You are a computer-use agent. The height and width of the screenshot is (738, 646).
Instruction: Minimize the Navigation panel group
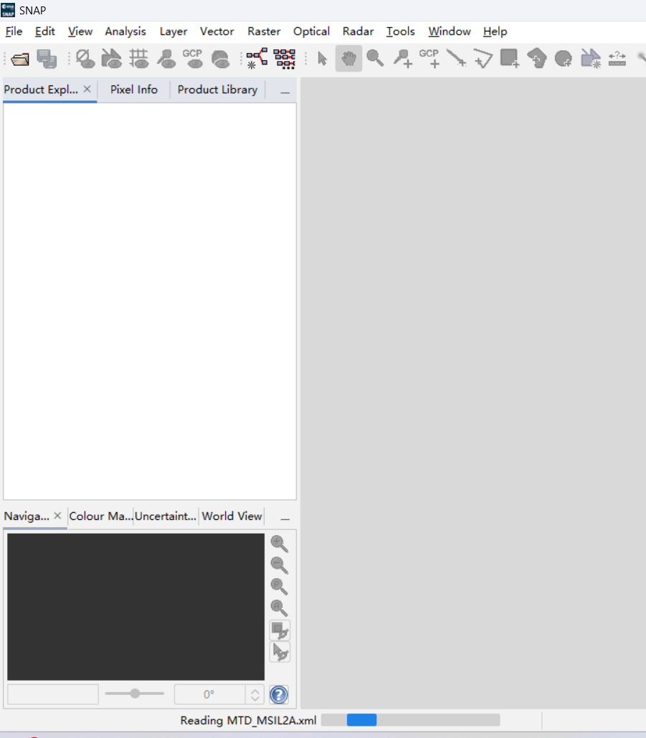pyautogui.click(x=285, y=519)
